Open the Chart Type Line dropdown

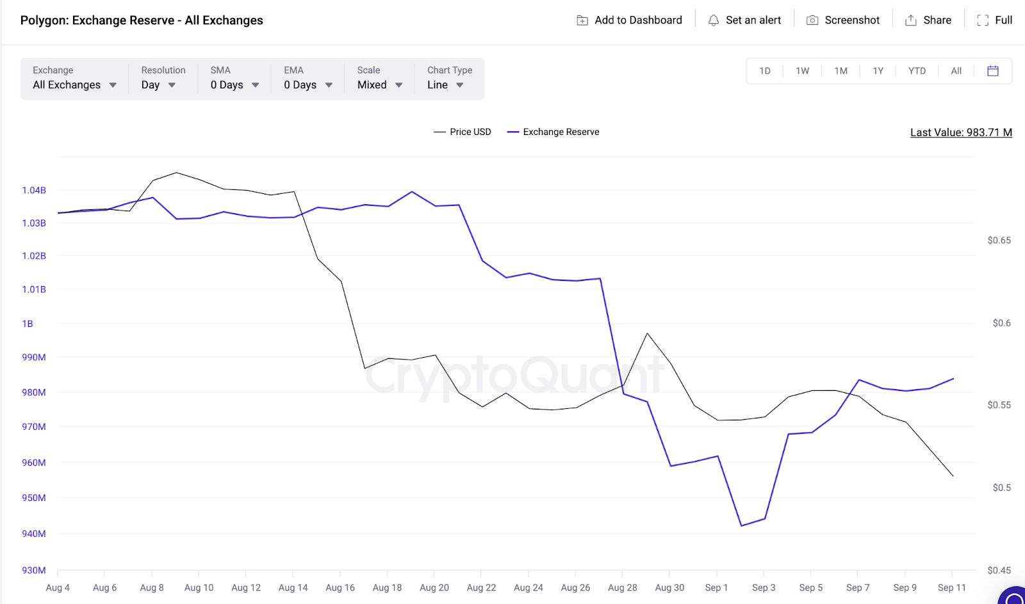[x=445, y=84]
